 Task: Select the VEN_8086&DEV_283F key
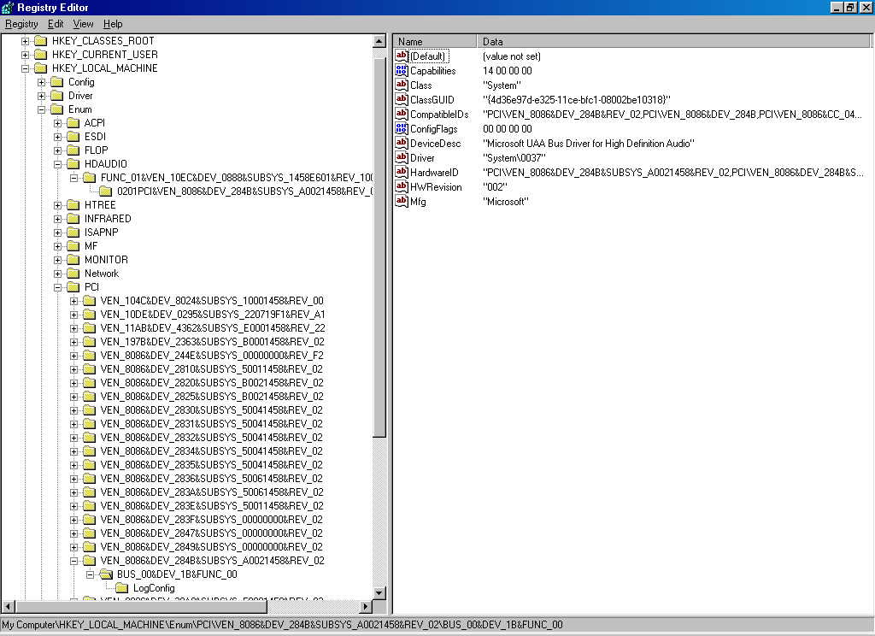212,520
